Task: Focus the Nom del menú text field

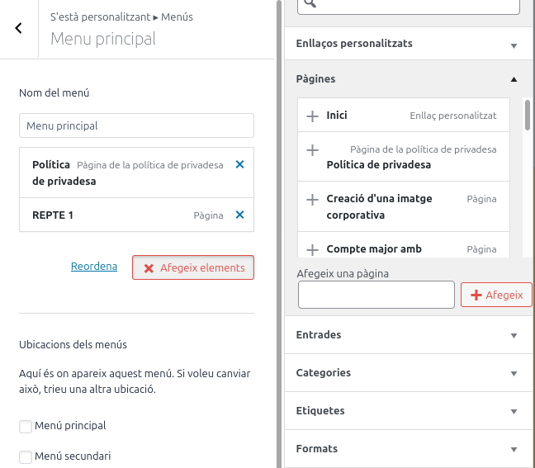Action: (136, 125)
